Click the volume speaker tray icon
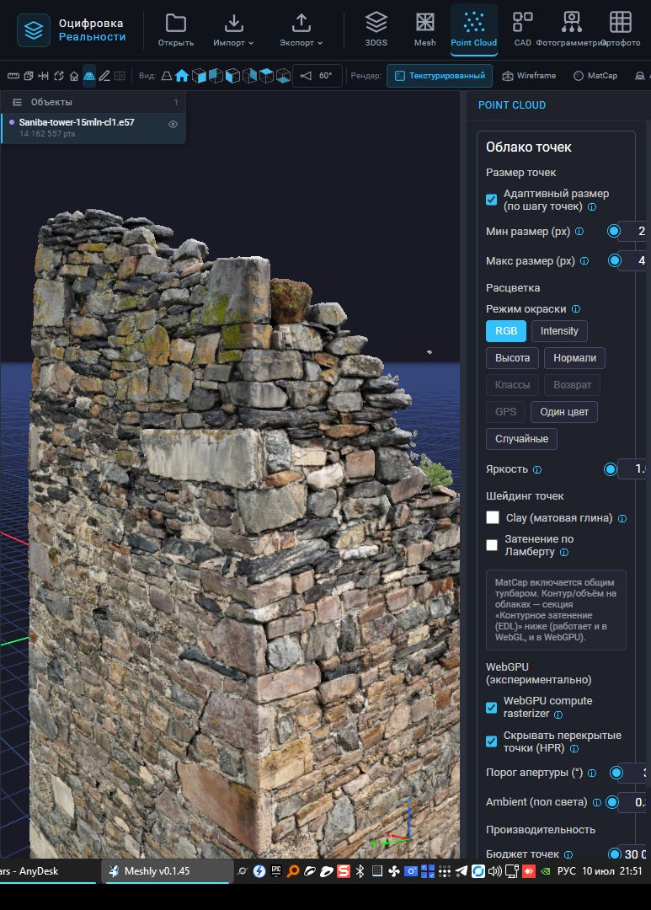The image size is (651, 910). (494, 871)
